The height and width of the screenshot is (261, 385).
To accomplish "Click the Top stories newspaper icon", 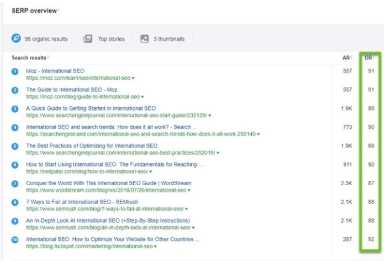I will pos(87,39).
